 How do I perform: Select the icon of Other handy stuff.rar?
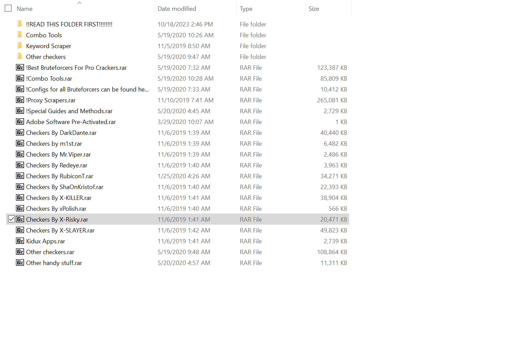[x=20, y=263]
